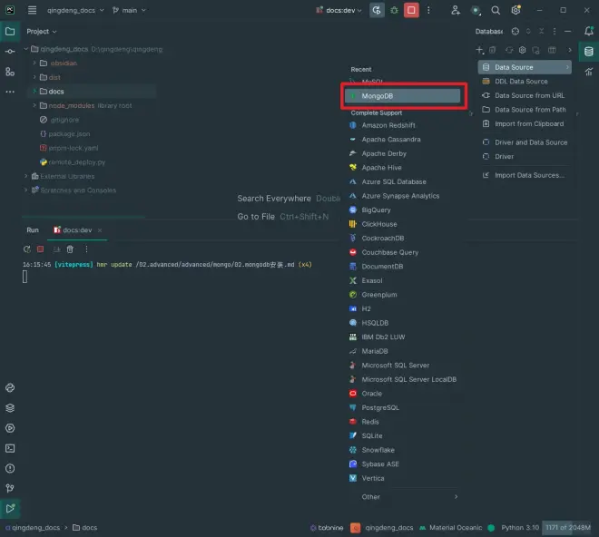Viewport: 599px width, 537px height.
Task: Open the Commit tool window
Action: (x=10, y=51)
